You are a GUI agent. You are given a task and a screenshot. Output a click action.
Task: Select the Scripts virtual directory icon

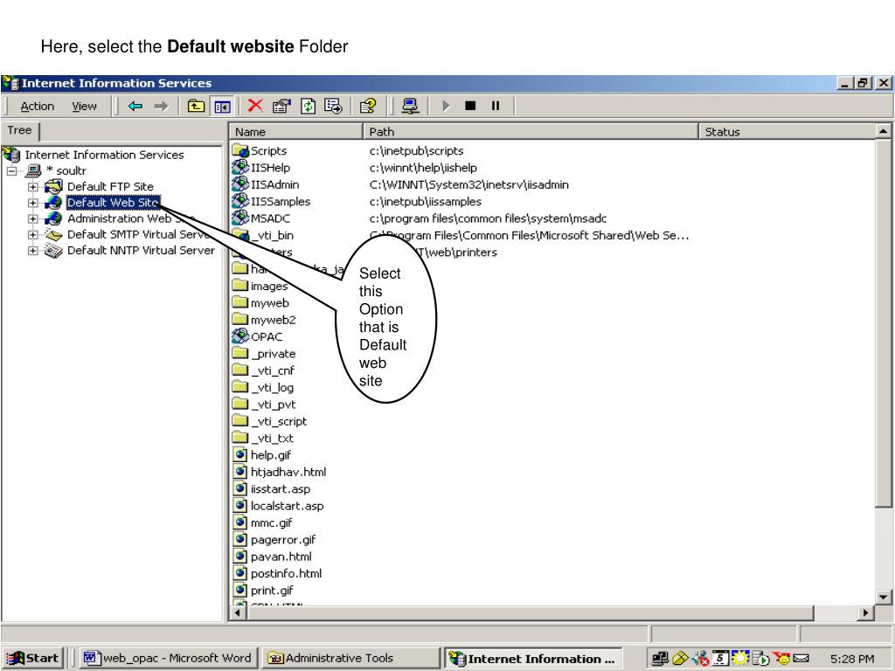pos(240,150)
